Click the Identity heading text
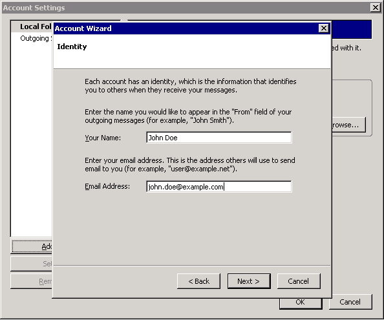Image resolution: width=384 pixels, height=320 pixels. coord(72,47)
